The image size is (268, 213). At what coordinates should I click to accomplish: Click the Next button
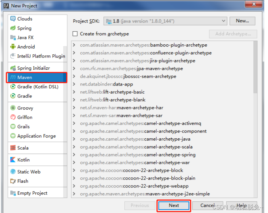click(174, 206)
